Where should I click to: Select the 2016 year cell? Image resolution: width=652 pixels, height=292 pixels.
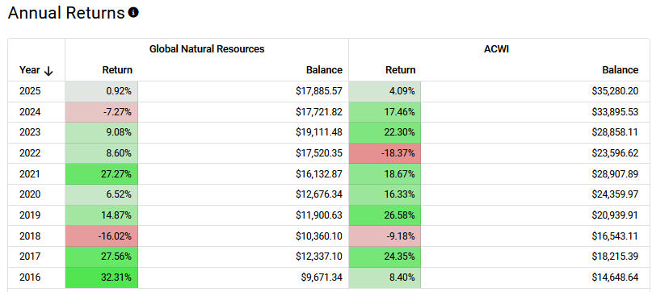(x=36, y=277)
